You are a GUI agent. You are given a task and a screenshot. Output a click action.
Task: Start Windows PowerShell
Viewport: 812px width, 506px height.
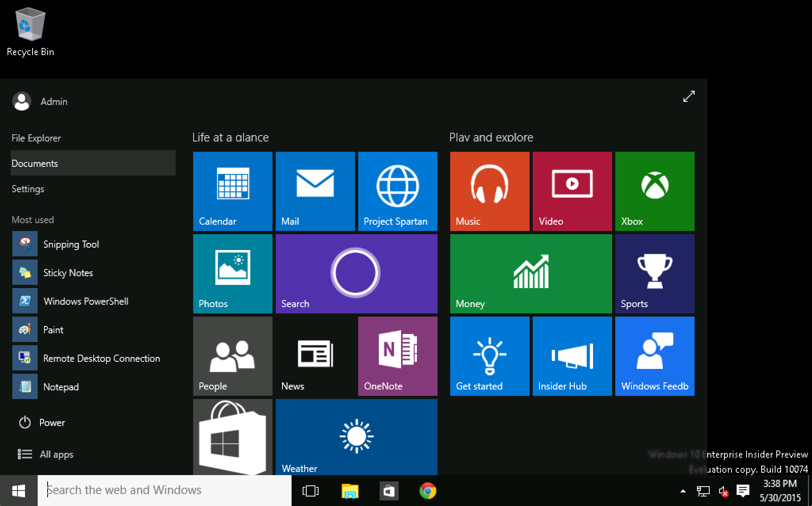[x=86, y=301]
